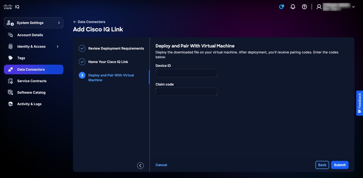
Task: Click the System Settings user-gear icon
Action: [10, 22]
